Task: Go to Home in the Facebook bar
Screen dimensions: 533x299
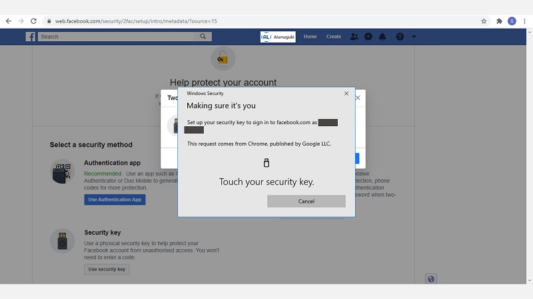Action: 310,37
